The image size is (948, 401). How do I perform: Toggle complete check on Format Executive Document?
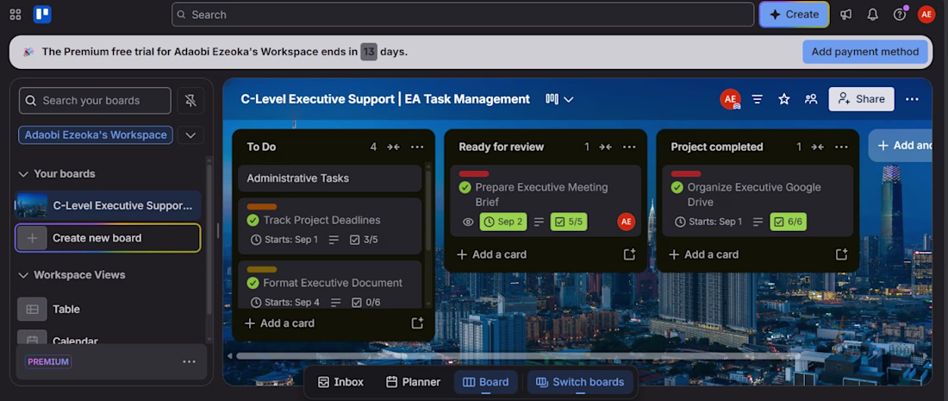[253, 283]
